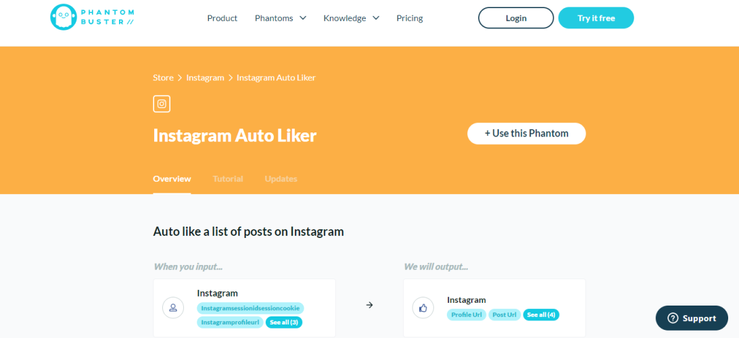The width and height of the screenshot is (739, 338).
Task: Go to the Pricing page
Action: click(x=410, y=18)
